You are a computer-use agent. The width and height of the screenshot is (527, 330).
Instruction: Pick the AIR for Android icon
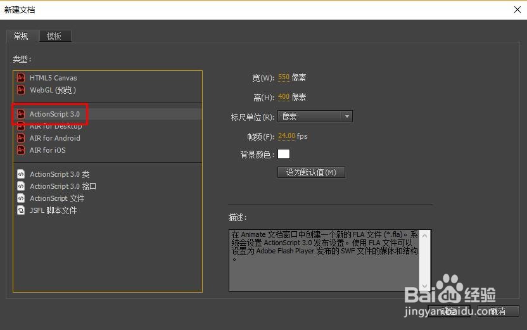(x=21, y=138)
